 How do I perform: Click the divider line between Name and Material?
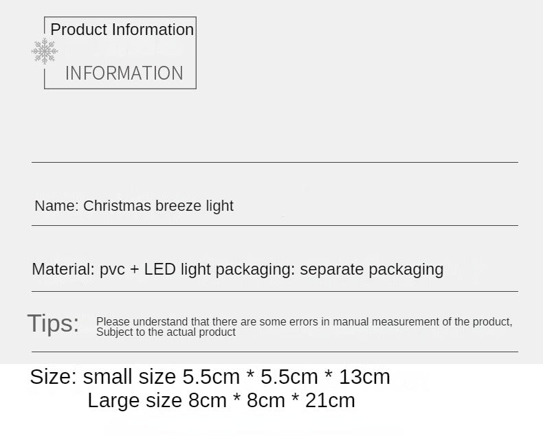coord(275,225)
